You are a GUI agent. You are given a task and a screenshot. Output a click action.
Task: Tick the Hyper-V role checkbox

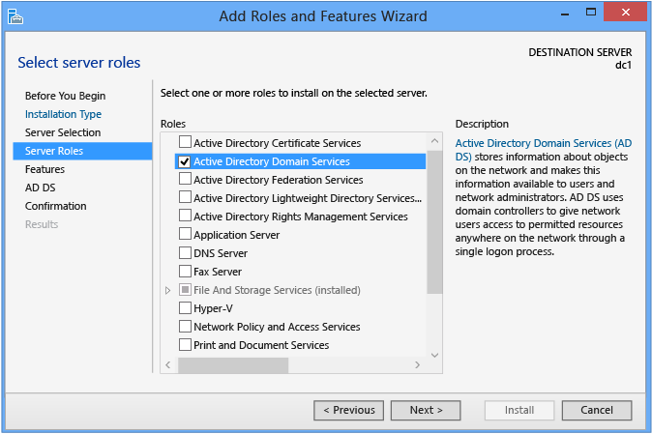(185, 308)
